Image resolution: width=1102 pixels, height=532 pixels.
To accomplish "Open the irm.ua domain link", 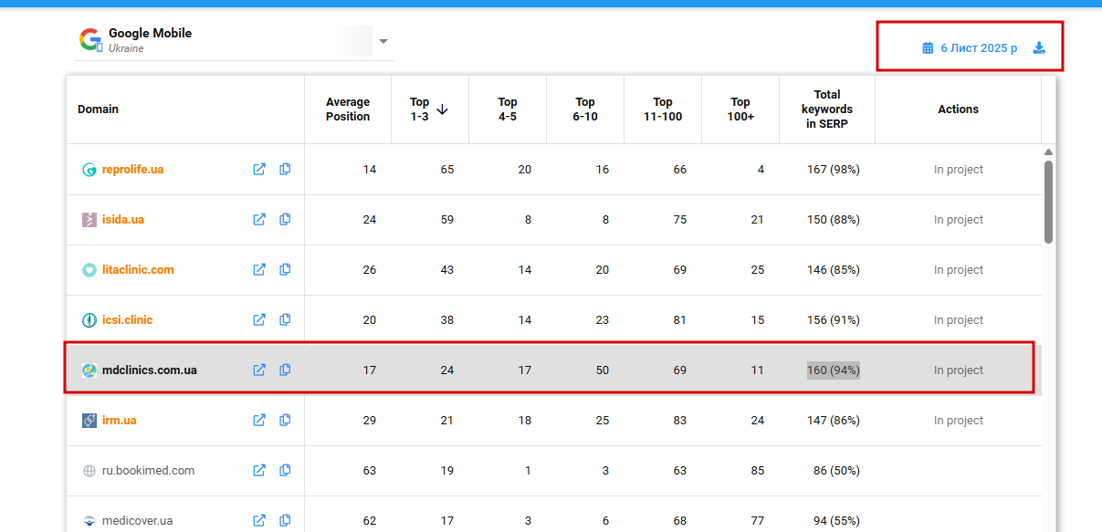I will (x=120, y=420).
